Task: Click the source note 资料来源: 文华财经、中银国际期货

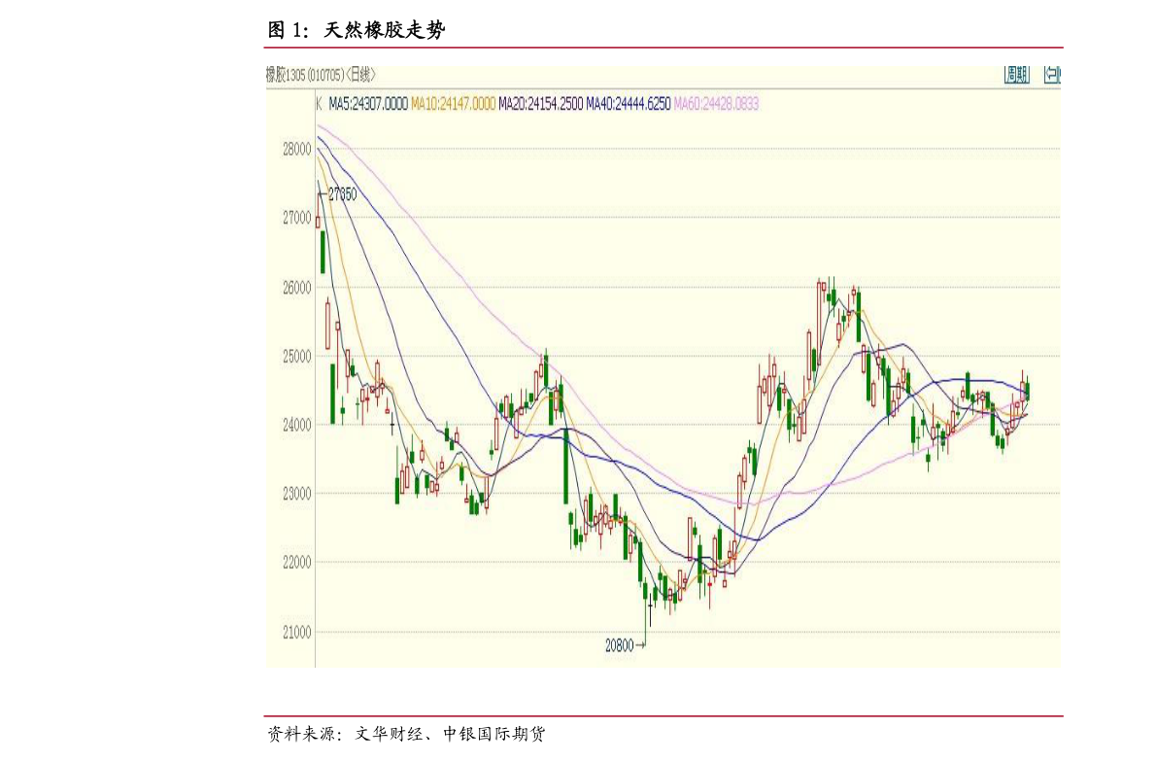Action: click(x=406, y=734)
